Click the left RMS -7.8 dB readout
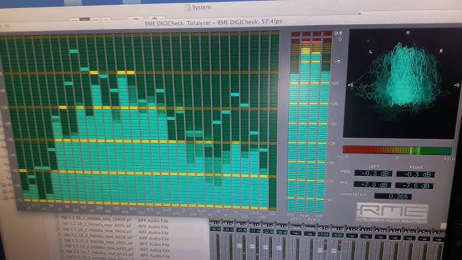This screenshot has height=260, width=462. click(x=372, y=185)
